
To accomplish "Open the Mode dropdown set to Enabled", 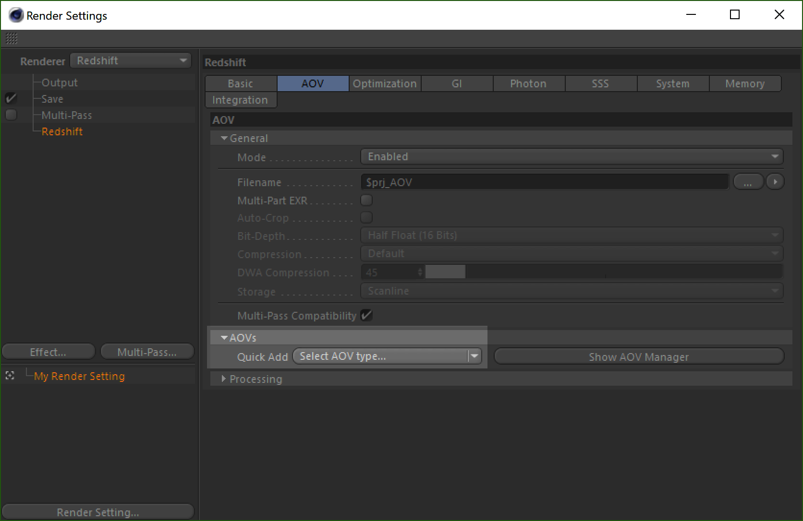I will (572, 156).
